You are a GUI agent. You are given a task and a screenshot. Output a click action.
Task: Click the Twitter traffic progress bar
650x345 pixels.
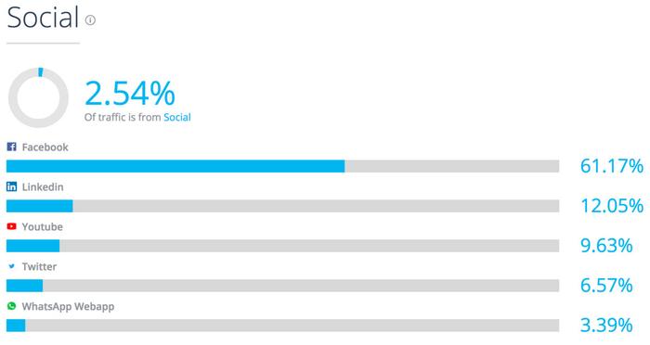tap(282, 286)
